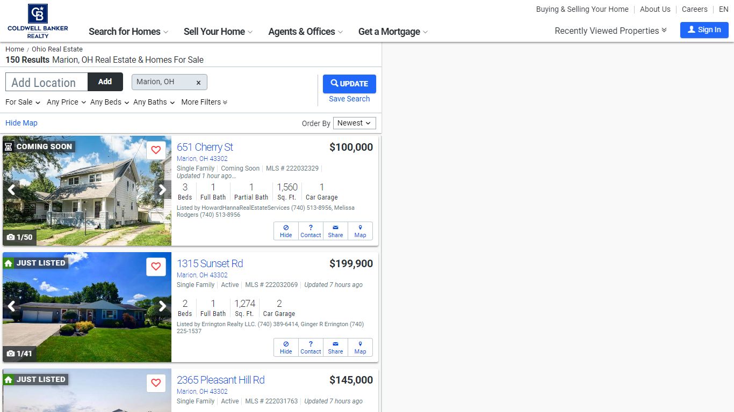Click Marion, OH 43302 under Pleasant Hill Rd

202,392
